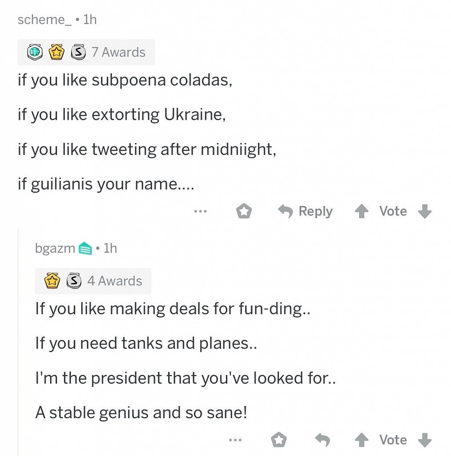Open bgazm user profile

click(x=55, y=248)
